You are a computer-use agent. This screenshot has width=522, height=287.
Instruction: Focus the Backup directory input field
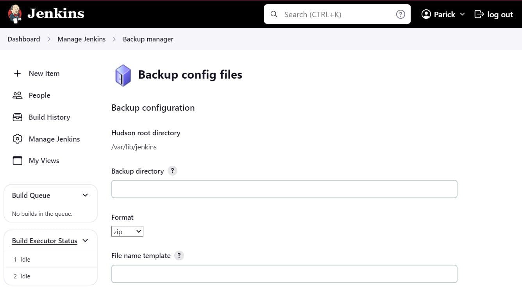[x=284, y=189]
